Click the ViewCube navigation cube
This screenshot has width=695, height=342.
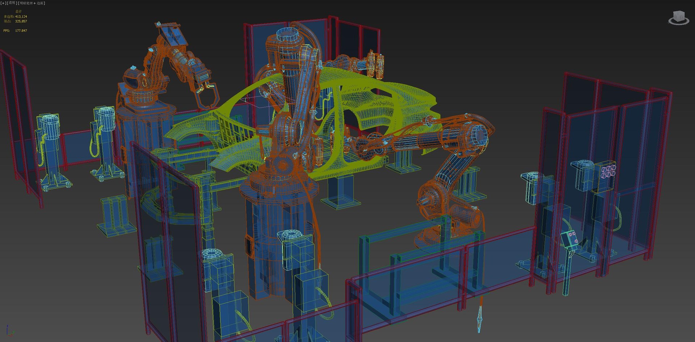678,16
